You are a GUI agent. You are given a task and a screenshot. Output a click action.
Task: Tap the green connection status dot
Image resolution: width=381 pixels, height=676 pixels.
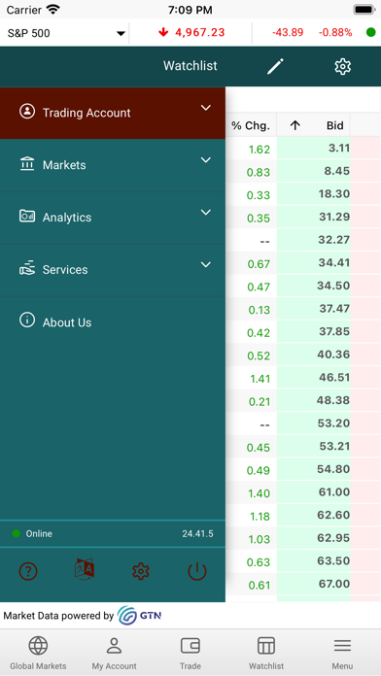(370, 32)
